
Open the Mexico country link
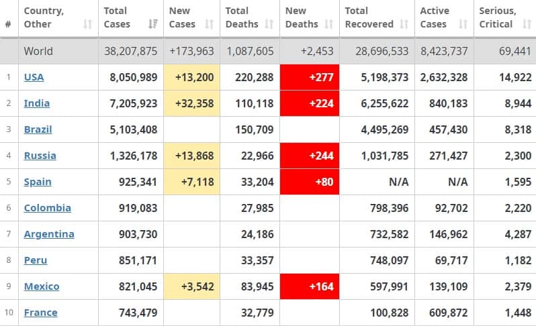coord(42,286)
